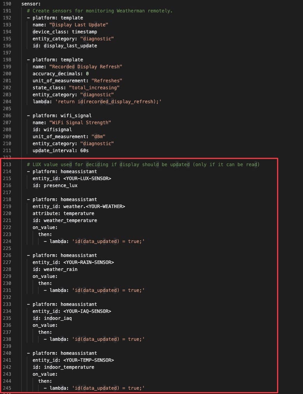Click the <YOUR-TEMP-SENSOR> placeholder
The image size is (303, 394).
click(x=89, y=360)
